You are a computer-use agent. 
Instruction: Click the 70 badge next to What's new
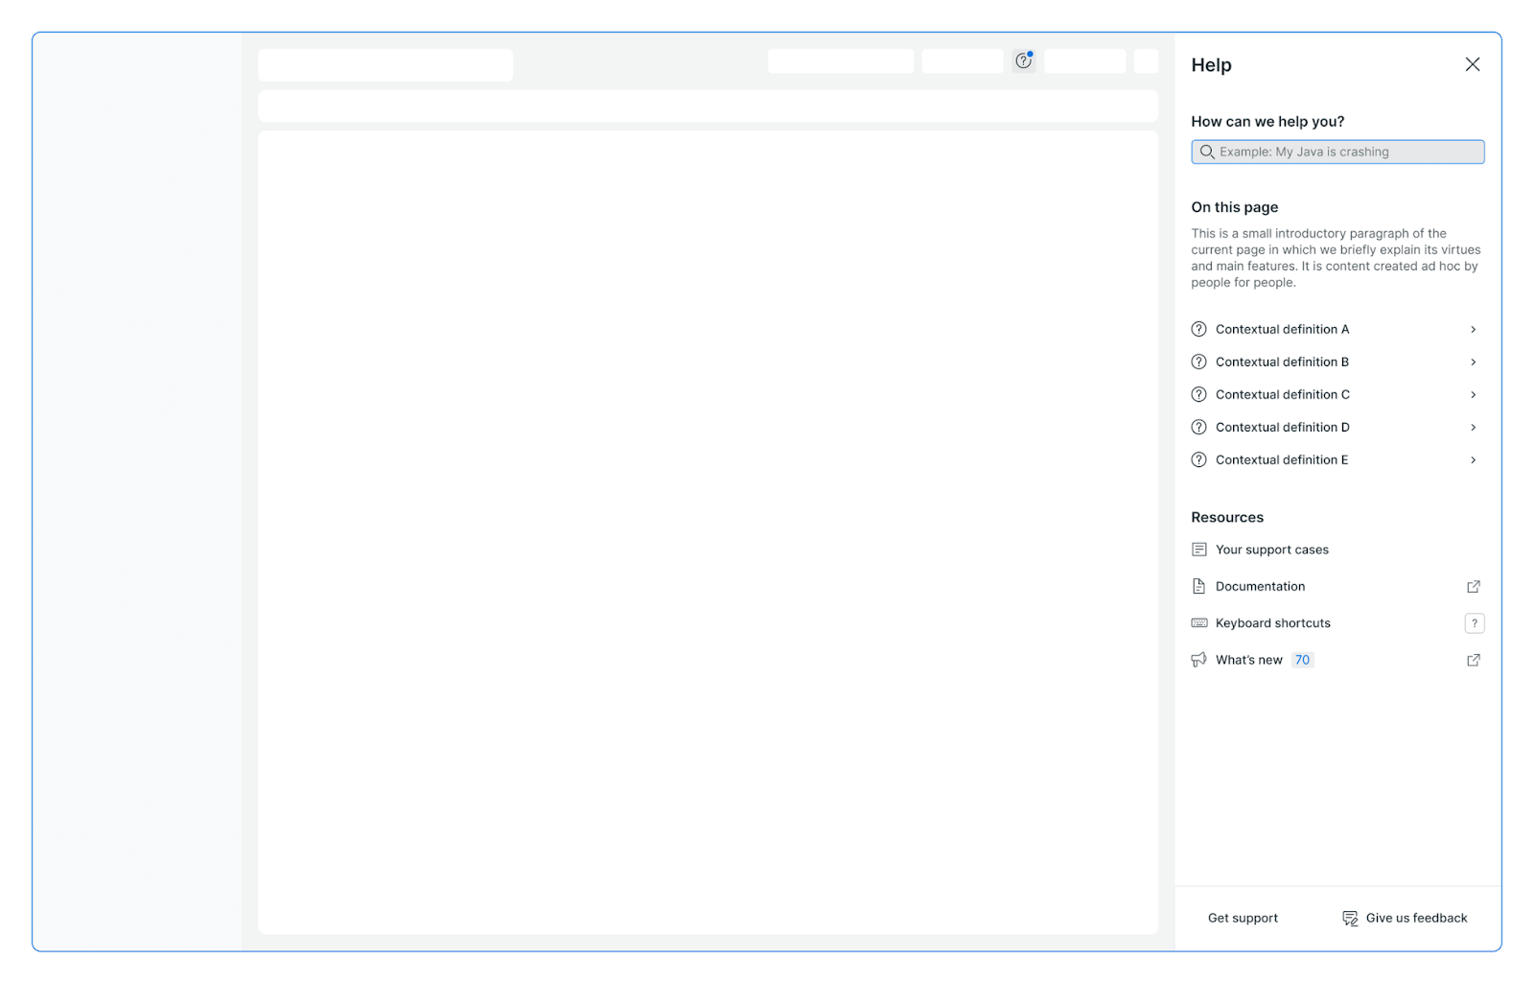click(x=1302, y=659)
